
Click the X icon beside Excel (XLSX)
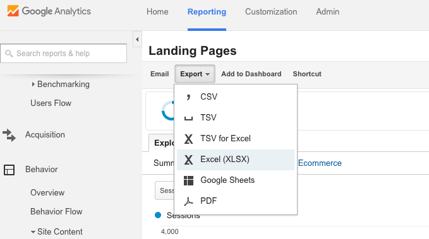[188, 160]
